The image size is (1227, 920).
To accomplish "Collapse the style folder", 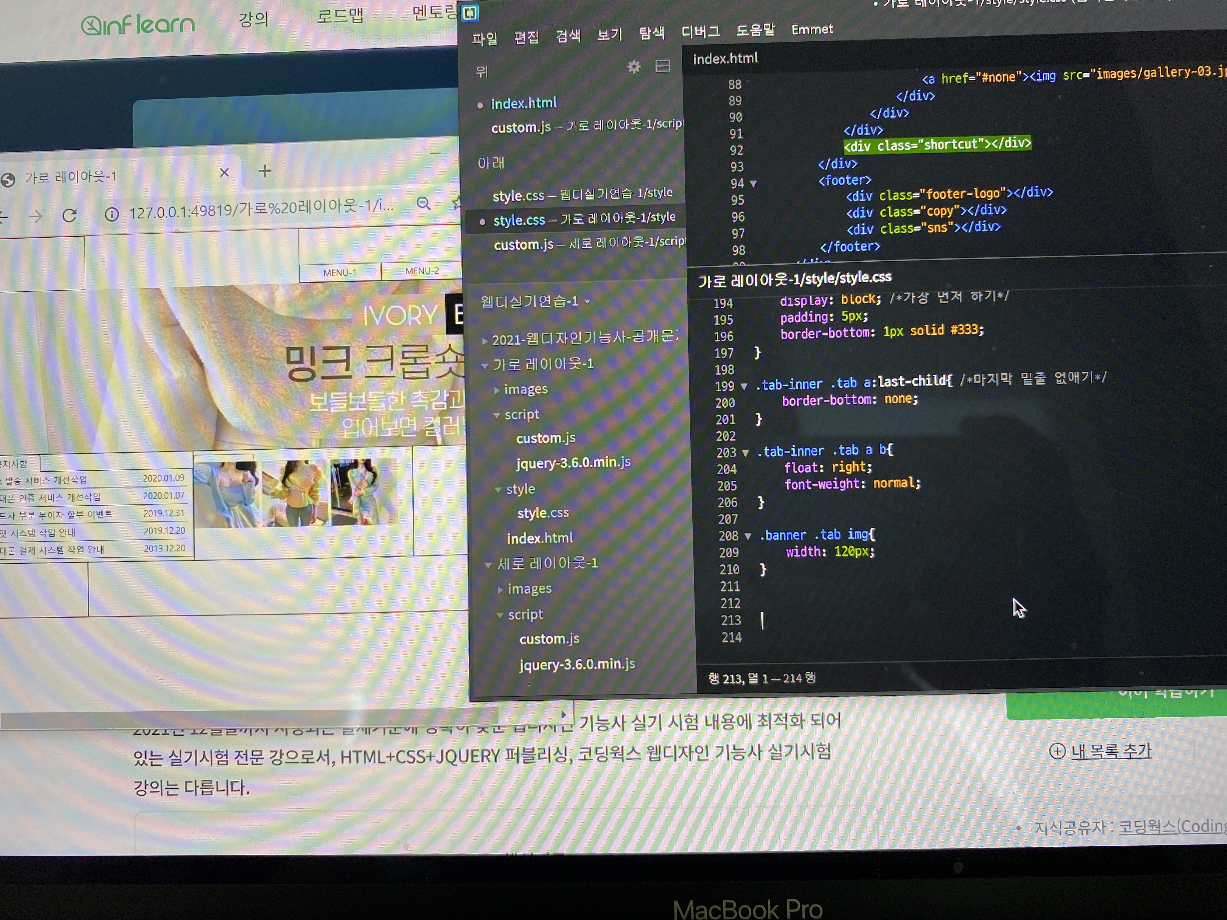I will pos(498,490).
